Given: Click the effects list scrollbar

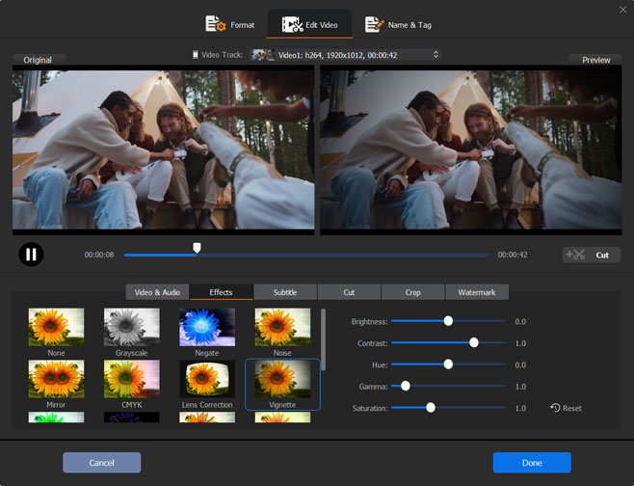Looking at the screenshot, I should (323, 339).
